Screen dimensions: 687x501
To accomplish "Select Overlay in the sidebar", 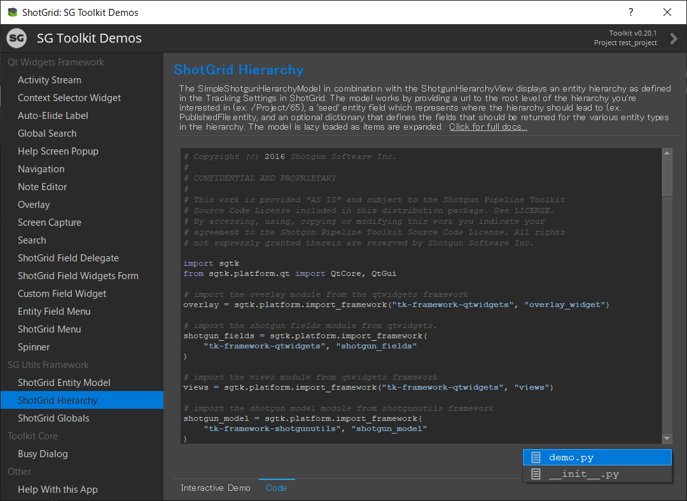I will click(34, 205).
